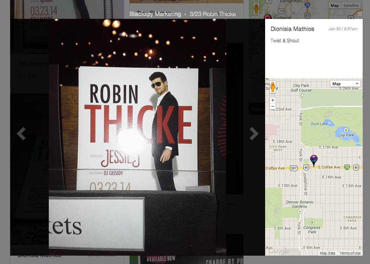This screenshot has width=370, height=264.
Task: Advance to the next photo in the lightbox
Action: pos(254,134)
